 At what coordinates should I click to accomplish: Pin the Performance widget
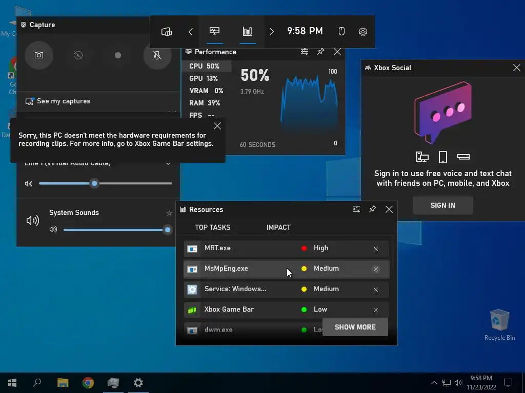[321, 52]
